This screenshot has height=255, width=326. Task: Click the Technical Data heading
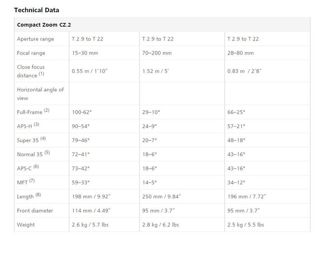37,10
